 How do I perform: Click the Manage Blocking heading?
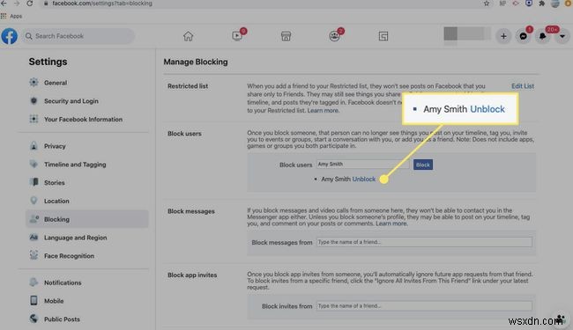[196, 62]
